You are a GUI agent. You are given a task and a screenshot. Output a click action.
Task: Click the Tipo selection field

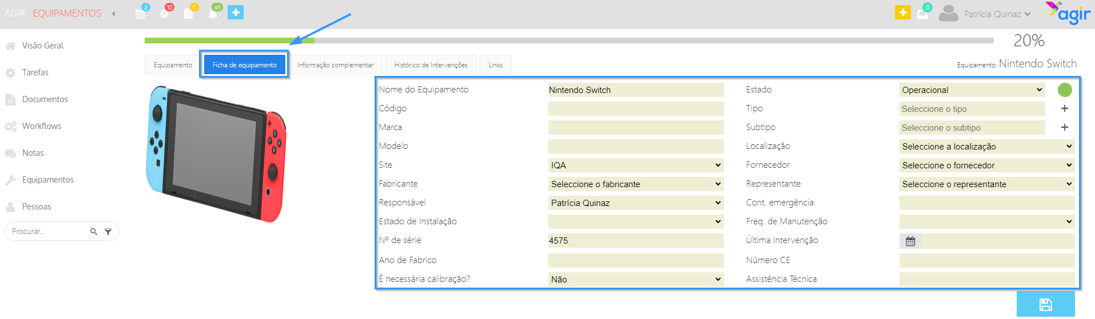(972, 109)
